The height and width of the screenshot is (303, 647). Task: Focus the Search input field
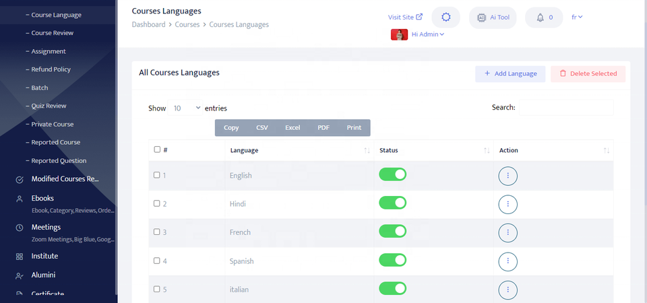tap(566, 108)
